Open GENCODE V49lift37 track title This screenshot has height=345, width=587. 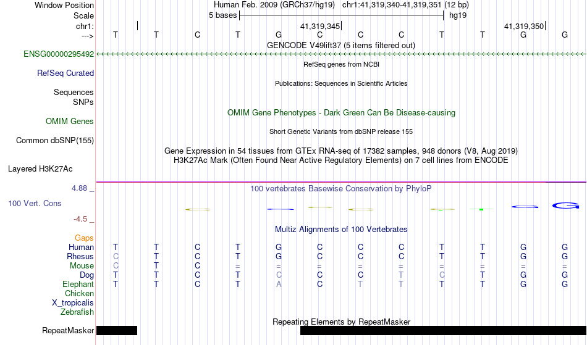point(340,46)
